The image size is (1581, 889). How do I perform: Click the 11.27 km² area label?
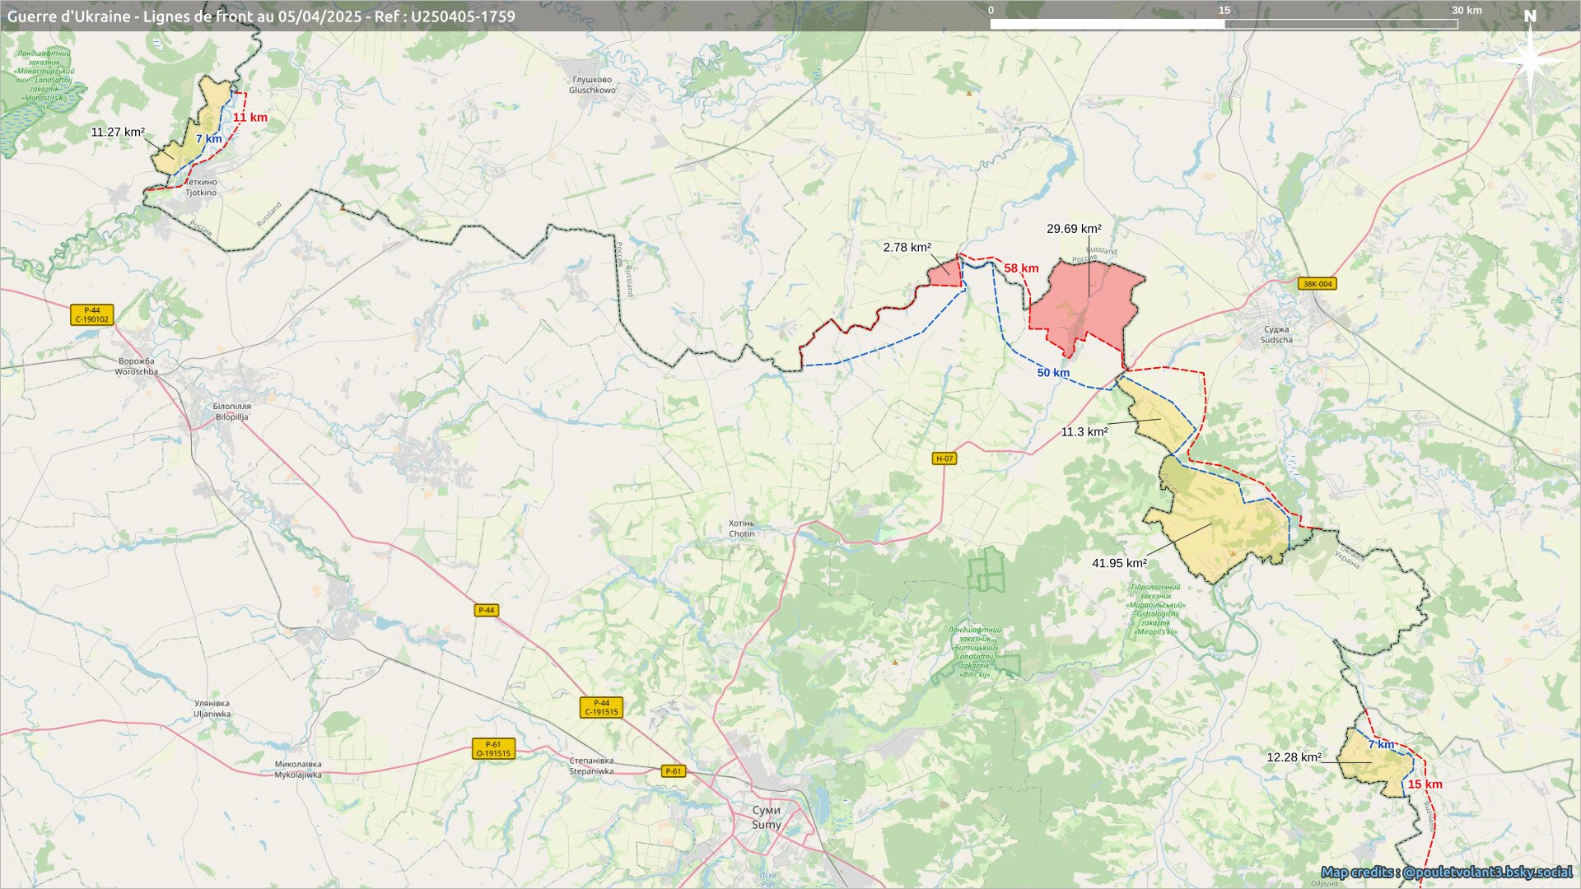(x=118, y=132)
